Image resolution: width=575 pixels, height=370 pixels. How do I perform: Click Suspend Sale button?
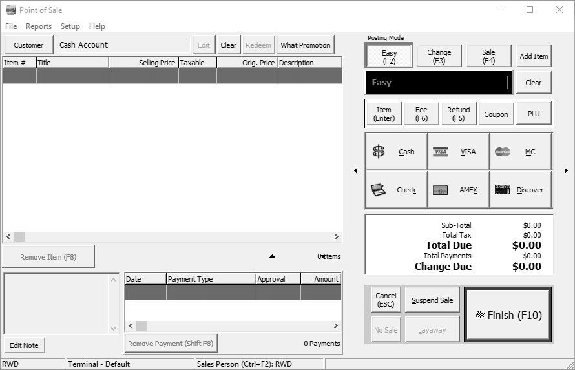(432, 300)
